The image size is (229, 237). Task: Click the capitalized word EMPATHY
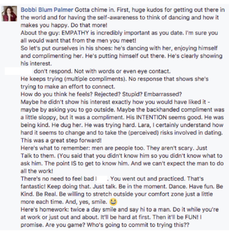(x=75, y=33)
